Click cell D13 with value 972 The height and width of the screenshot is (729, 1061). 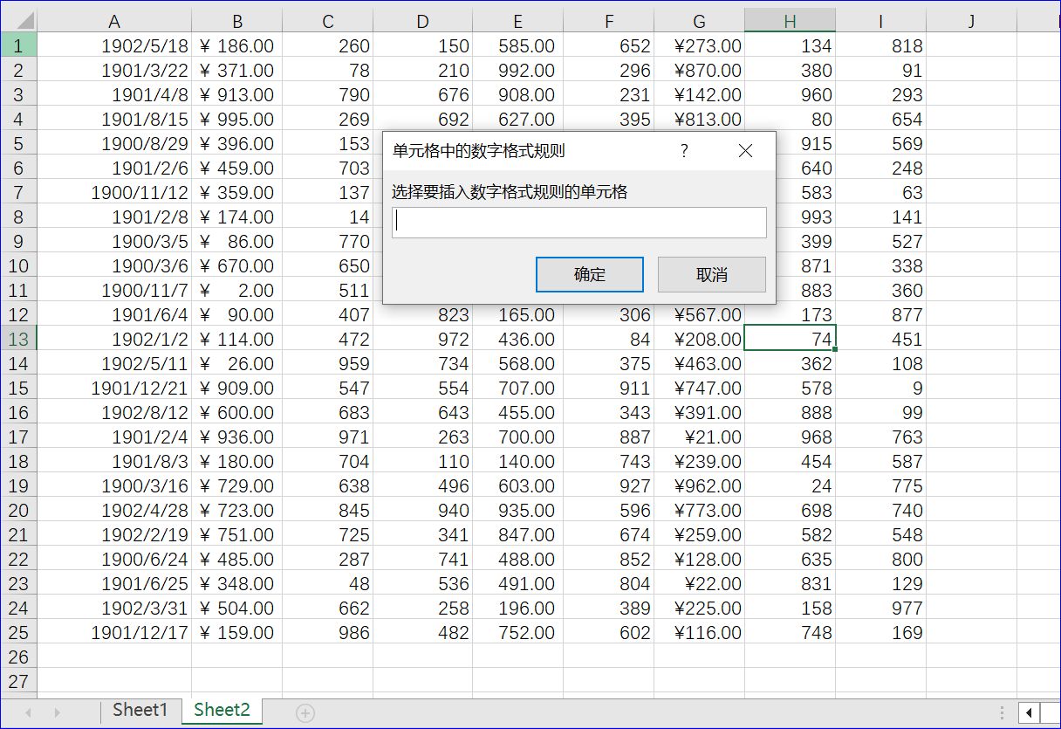click(423, 339)
